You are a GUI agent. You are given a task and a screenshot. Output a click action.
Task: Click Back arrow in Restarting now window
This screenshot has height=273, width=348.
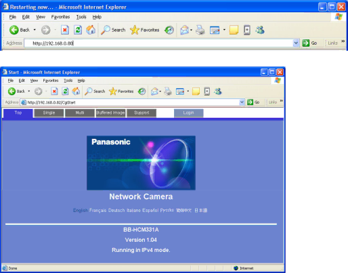tap(14, 30)
